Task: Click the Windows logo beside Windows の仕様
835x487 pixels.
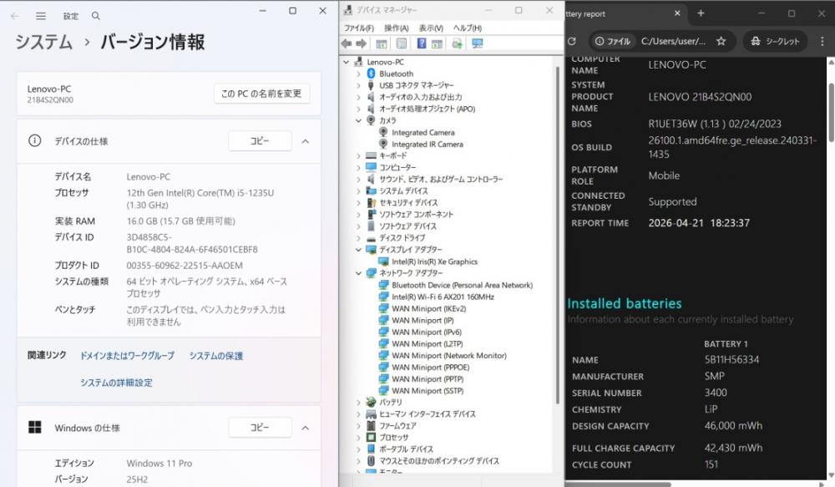Action: click(34, 428)
